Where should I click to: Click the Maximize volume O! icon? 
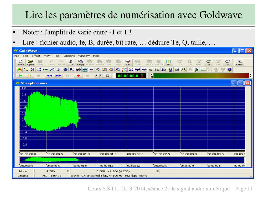(x=177, y=69)
